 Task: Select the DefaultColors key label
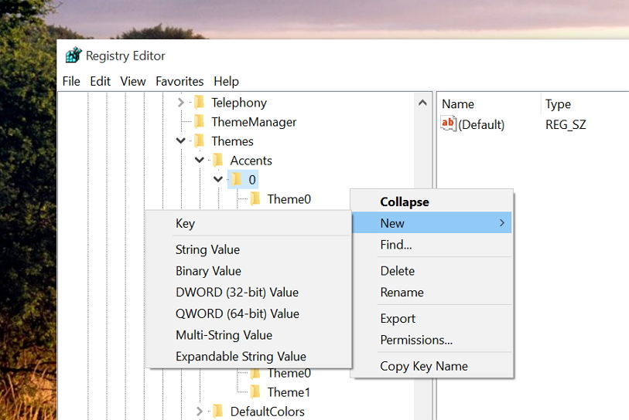267,412
